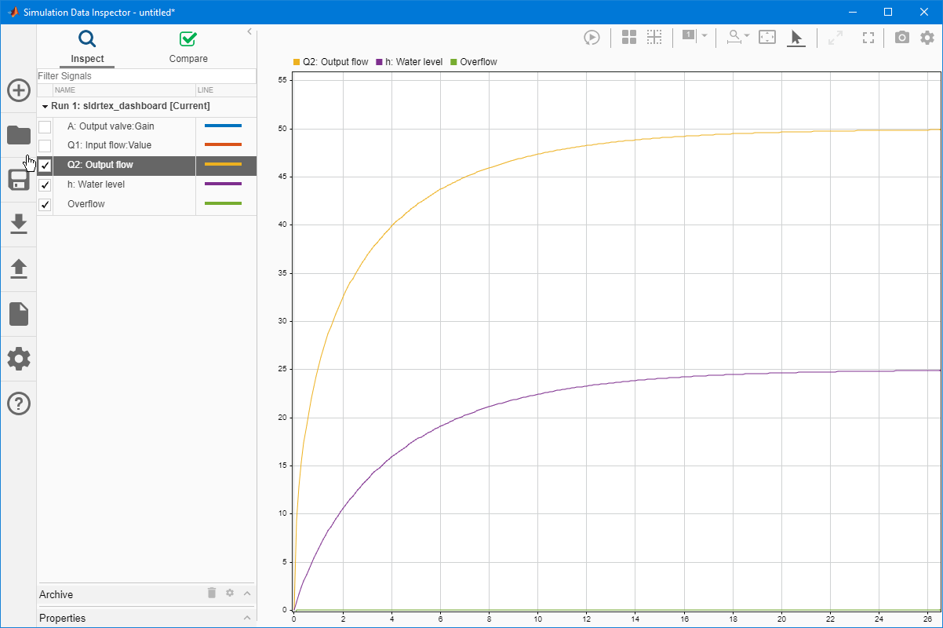Select the Fit to View icon

pyautogui.click(x=767, y=37)
